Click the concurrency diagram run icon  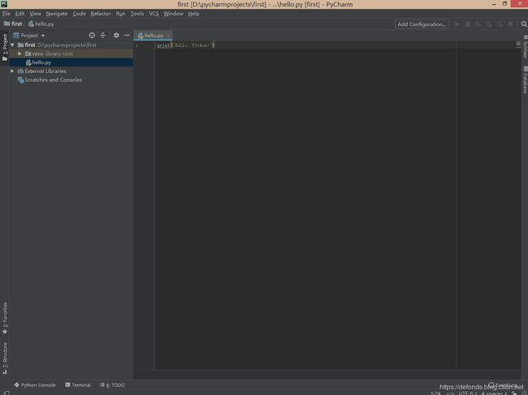(x=500, y=24)
